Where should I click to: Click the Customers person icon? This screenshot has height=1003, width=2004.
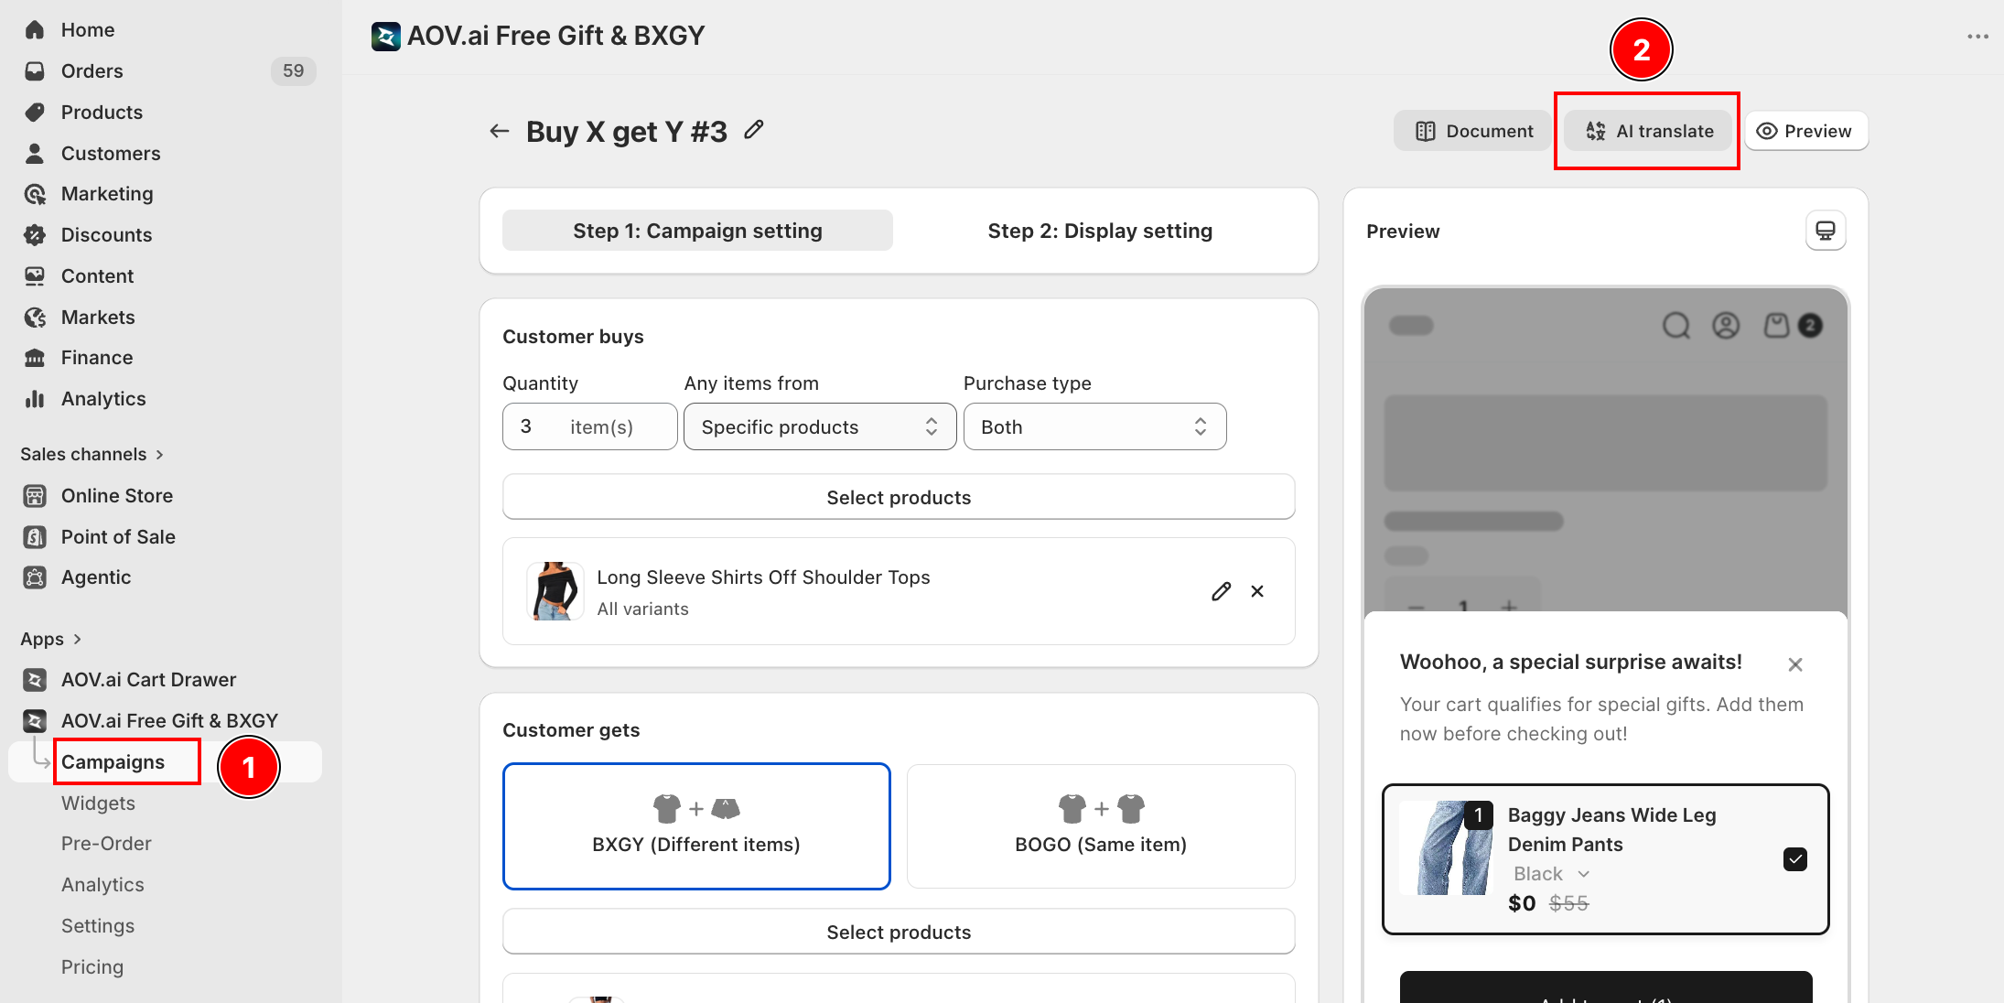pyautogui.click(x=35, y=153)
